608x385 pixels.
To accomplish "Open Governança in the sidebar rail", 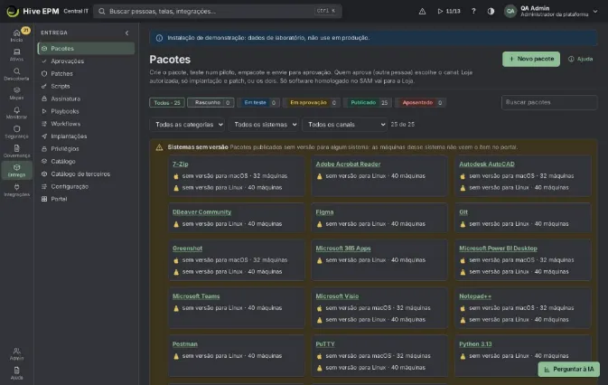I will 16,151.
